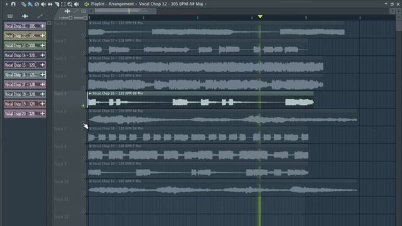This screenshot has height=226, width=402.
Task: Open clip menu of Vocal Chop 12 on Track 6
Action: (90, 111)
